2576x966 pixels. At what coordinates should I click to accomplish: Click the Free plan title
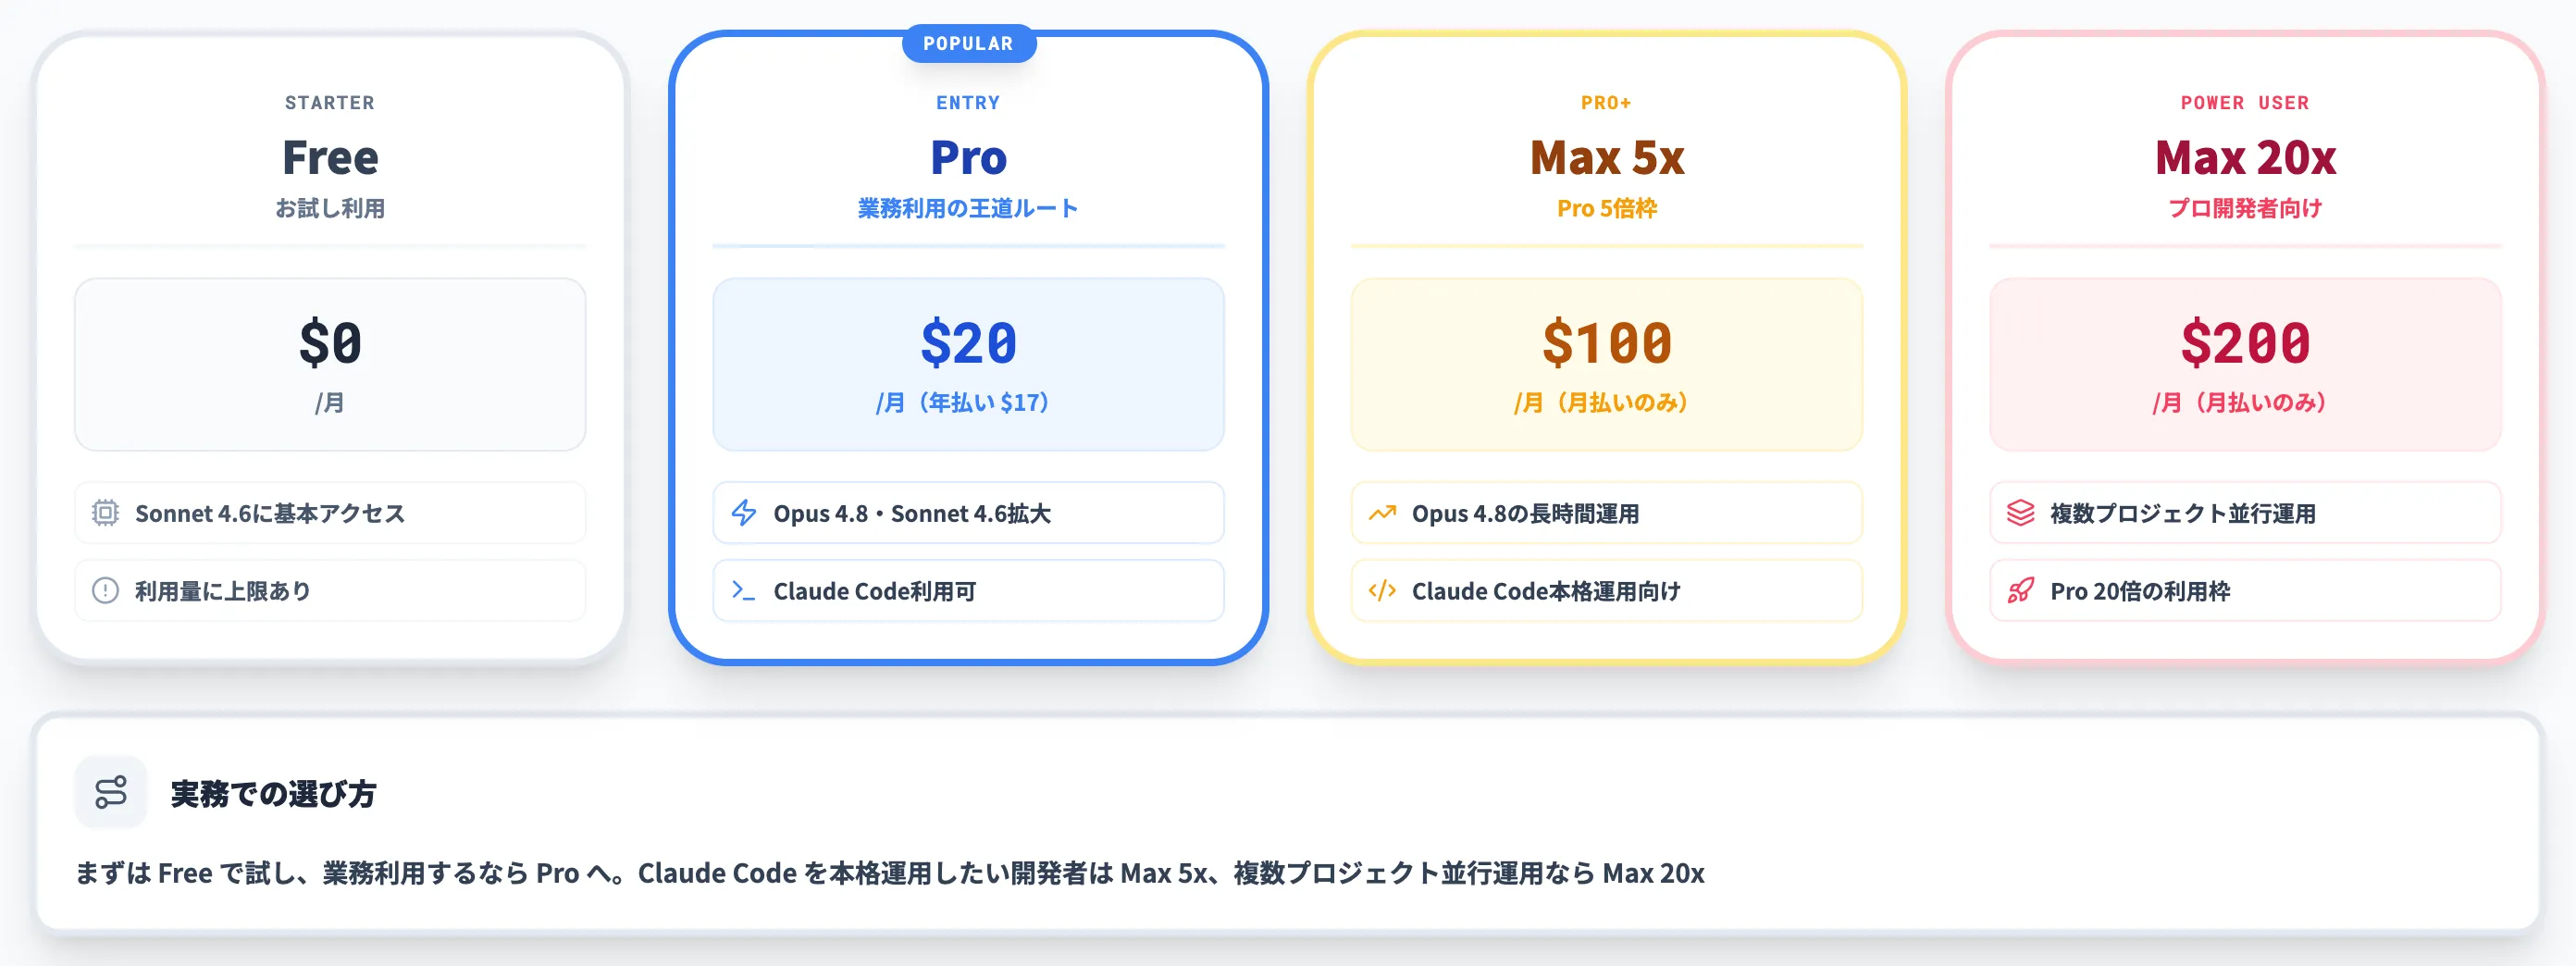point(330,158)
